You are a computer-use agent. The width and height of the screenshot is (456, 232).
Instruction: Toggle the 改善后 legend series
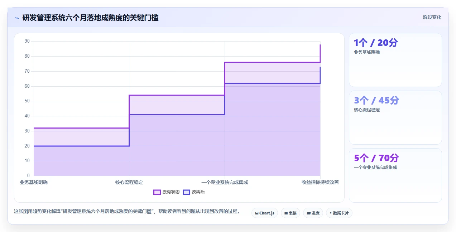pos(194,192)
